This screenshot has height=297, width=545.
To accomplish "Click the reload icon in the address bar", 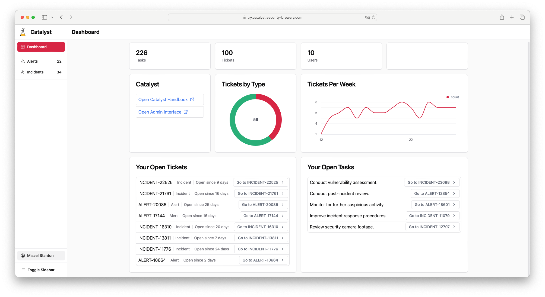I will (x=374, y=17).
